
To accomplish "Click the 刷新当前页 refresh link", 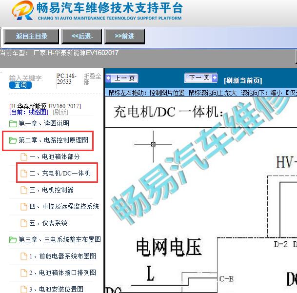I will coord(243,80).
